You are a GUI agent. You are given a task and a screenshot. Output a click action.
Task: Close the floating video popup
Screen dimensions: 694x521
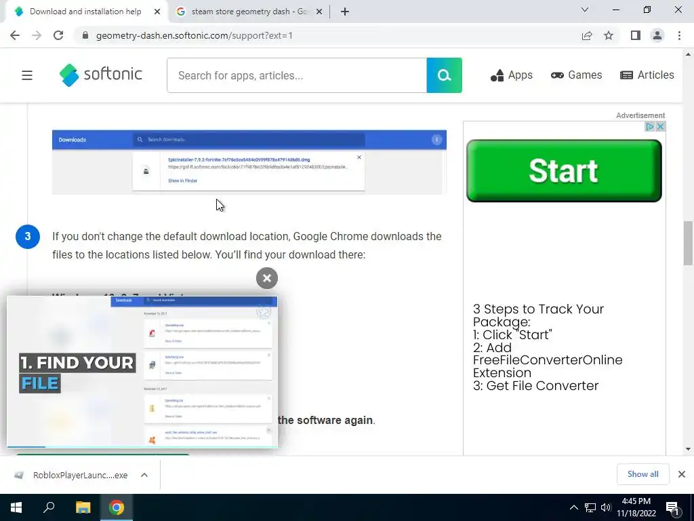pyautogui.click(x=267, y=278)
